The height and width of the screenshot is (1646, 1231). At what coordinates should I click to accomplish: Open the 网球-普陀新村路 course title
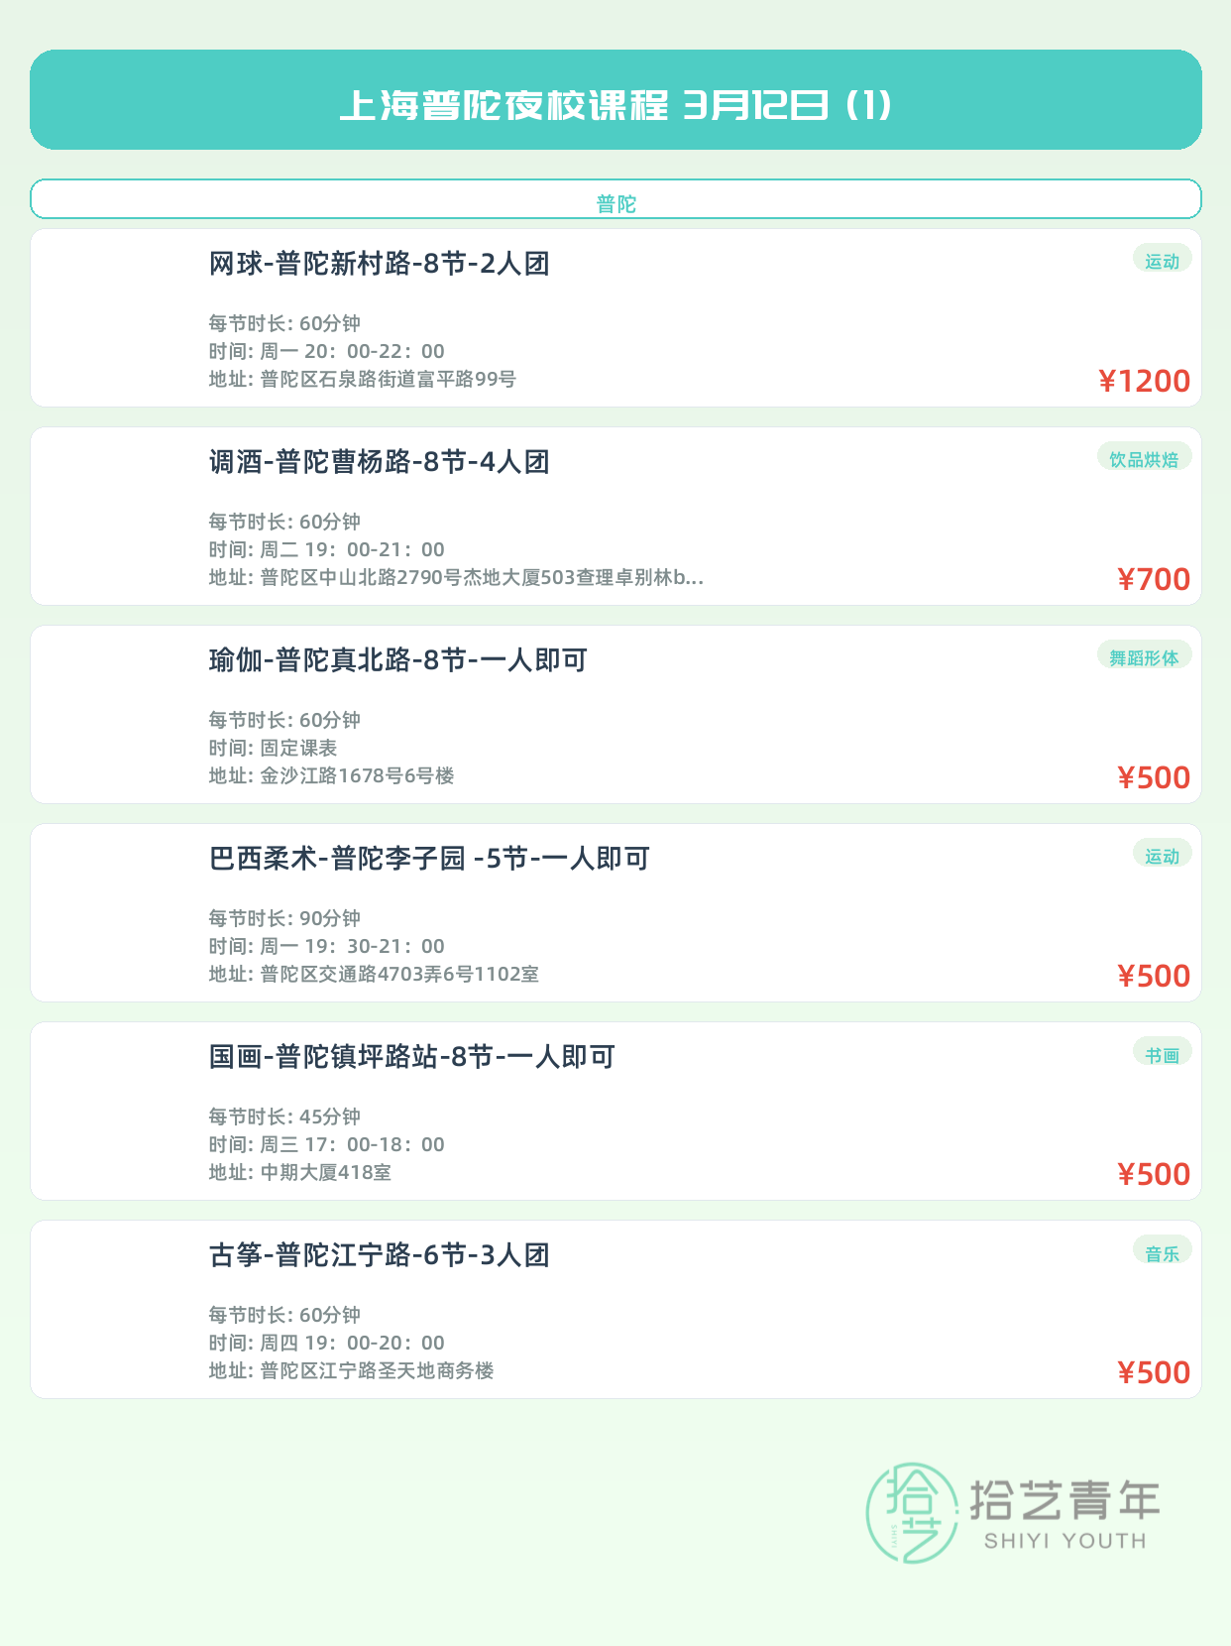click(x=379, y=264)
